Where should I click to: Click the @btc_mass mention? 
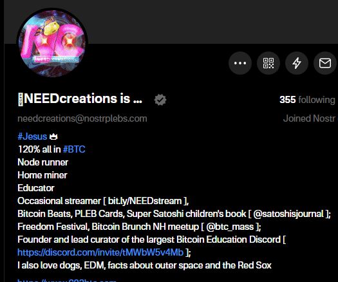click(x=230, y=227)
